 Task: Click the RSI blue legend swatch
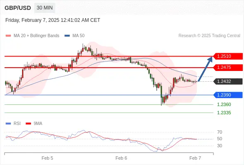8,124
